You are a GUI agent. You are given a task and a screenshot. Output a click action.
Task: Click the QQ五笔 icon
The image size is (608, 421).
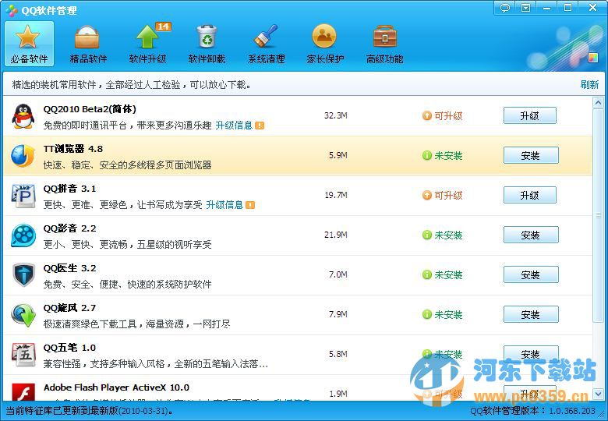(x=23, y=355)
